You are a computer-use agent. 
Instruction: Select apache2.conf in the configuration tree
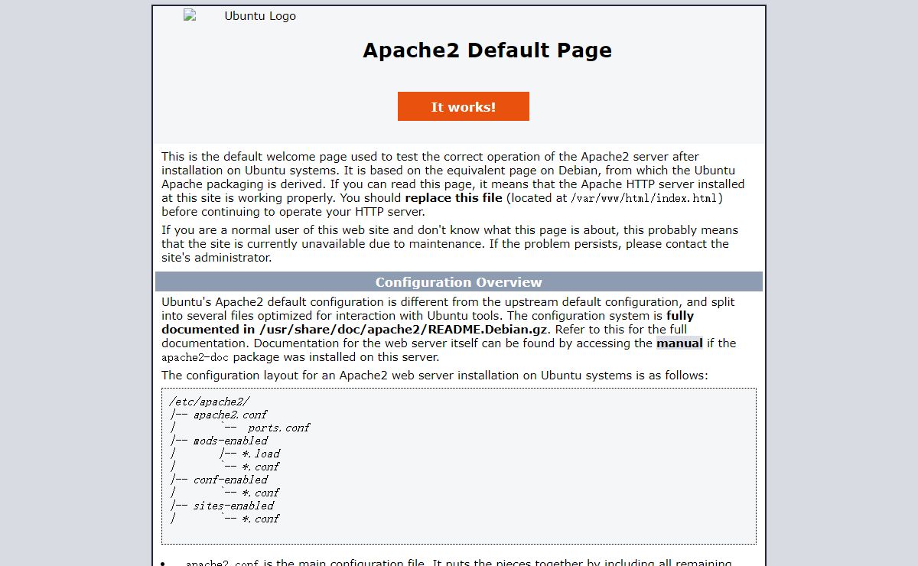[229, 415]
